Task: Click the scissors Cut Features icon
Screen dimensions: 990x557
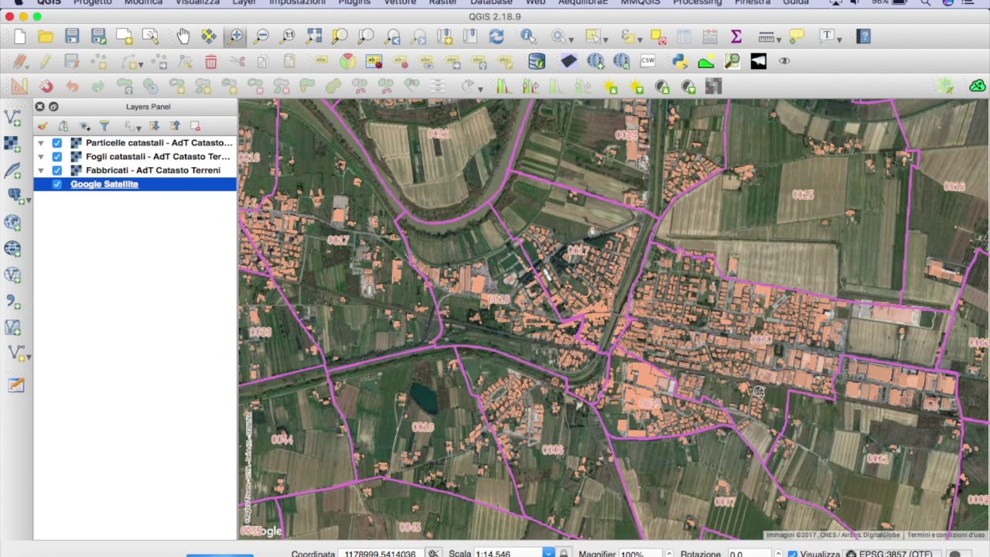Action: (x=237, y=62)
